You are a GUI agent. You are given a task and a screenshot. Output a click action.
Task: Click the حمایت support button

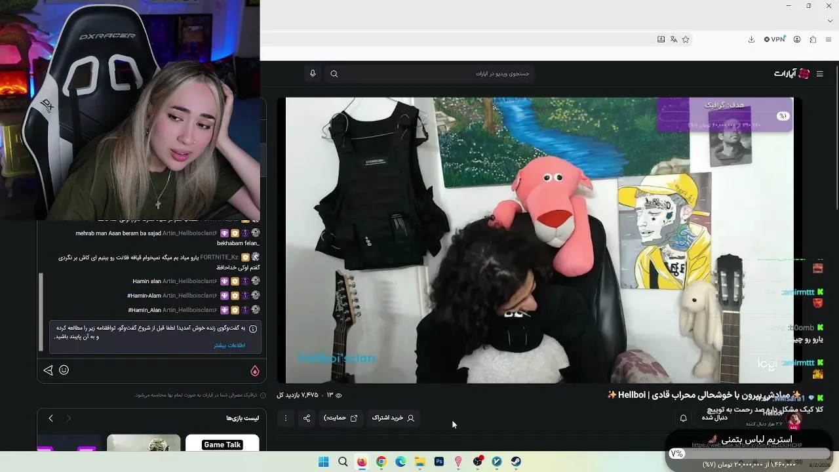click(341, 418)
